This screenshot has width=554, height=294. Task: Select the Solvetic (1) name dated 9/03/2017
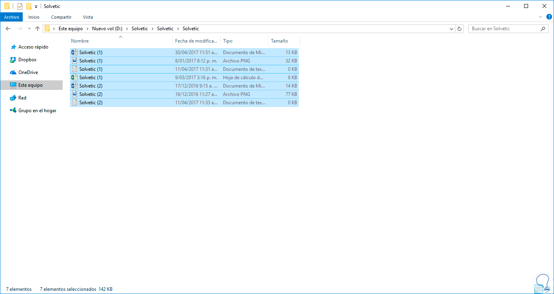(x=91, y=78)
